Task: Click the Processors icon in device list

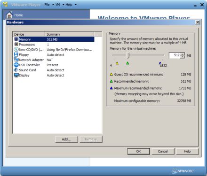Action: [16, 44]
